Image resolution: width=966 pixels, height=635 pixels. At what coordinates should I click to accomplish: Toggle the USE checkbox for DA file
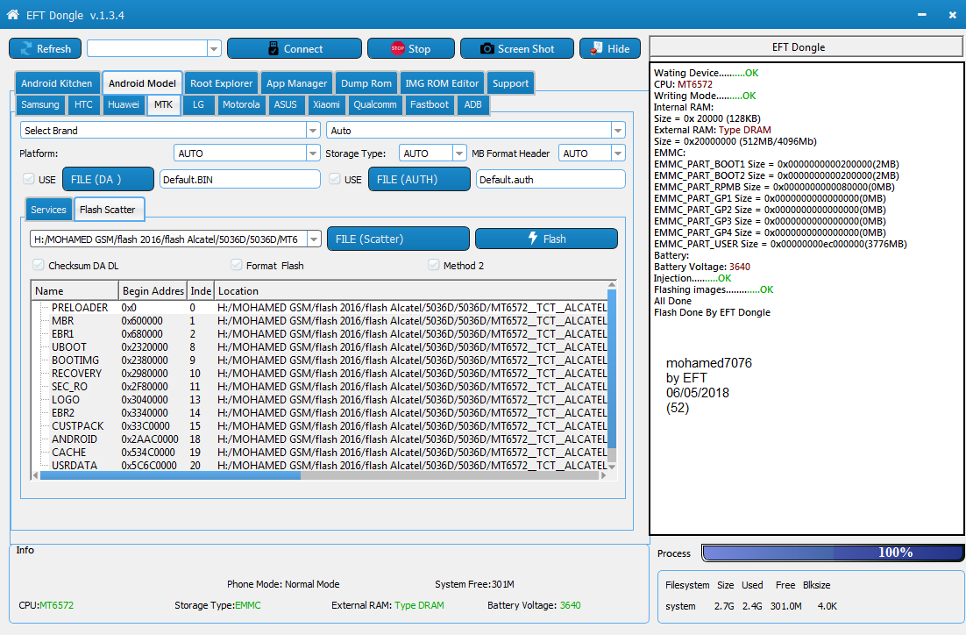[x=28, y=179]
